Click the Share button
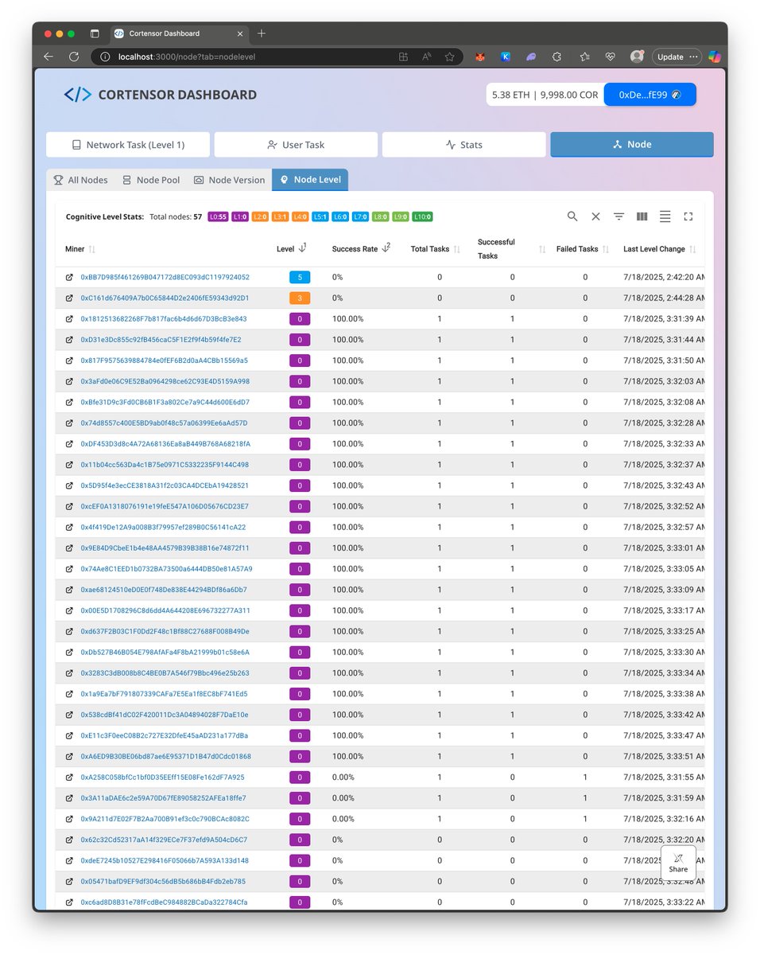 (678, 863)
